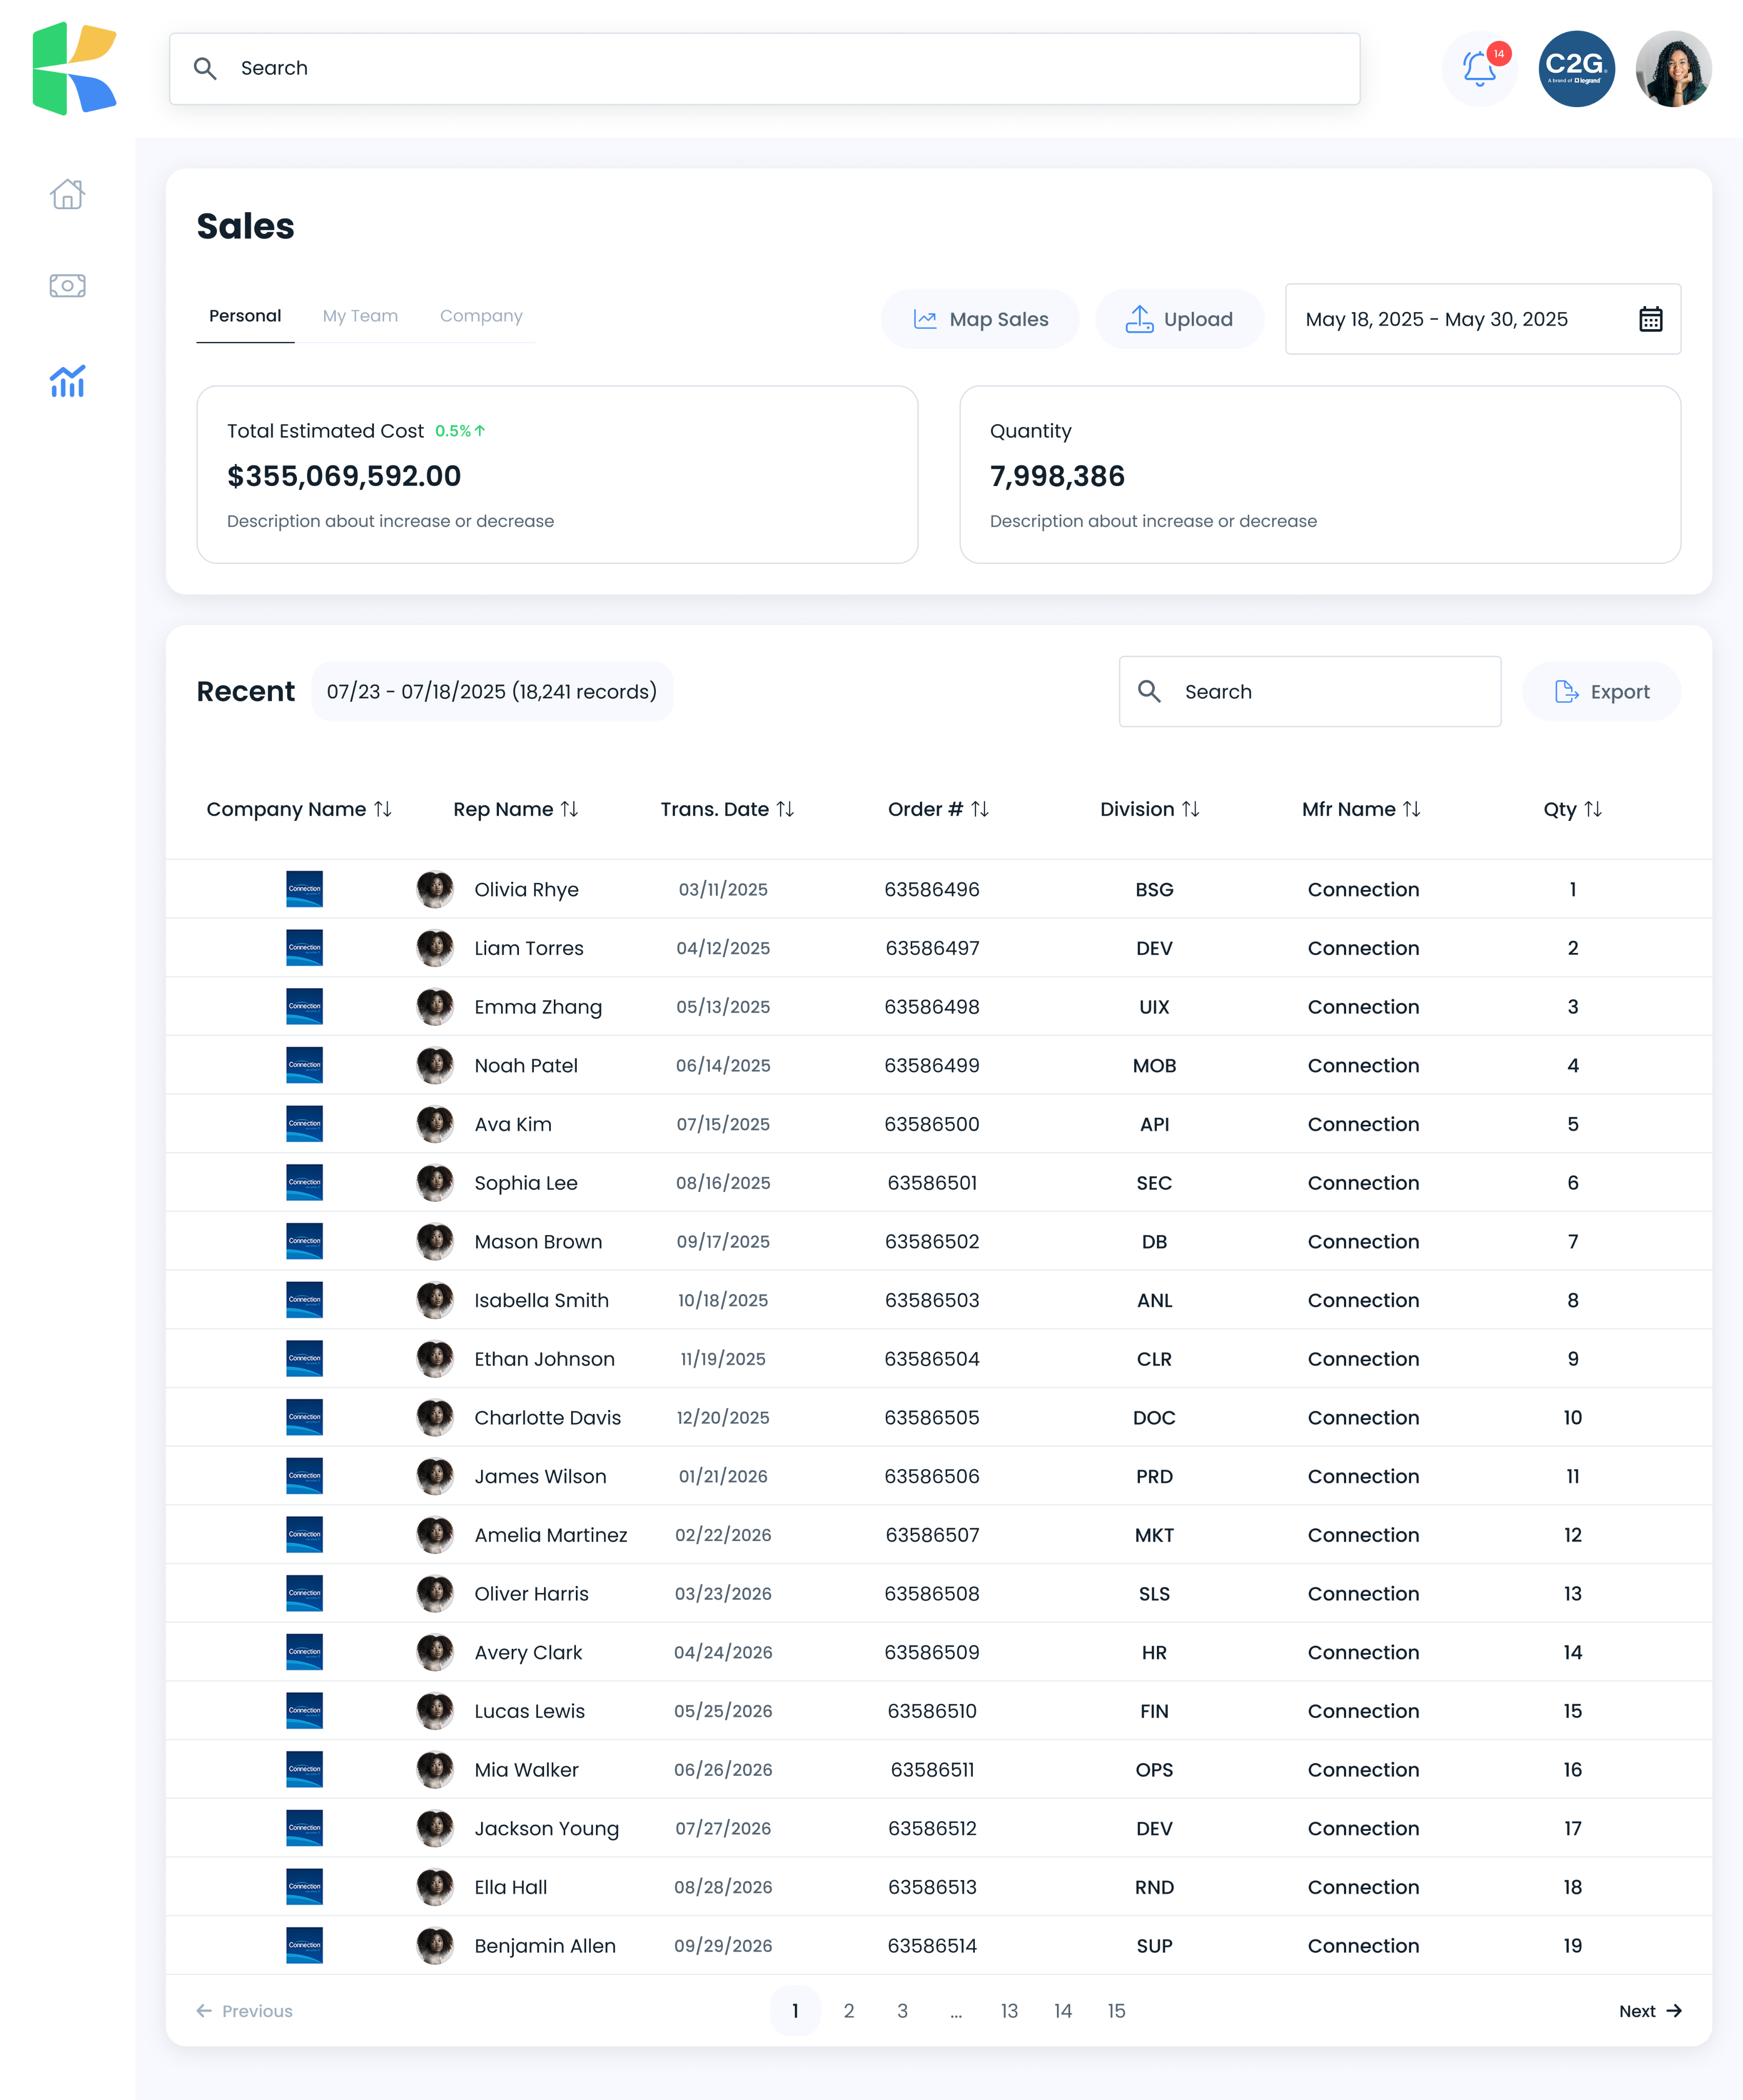
Task: Open the sales analytics chart sidebar icon
Action: point(67,381)
